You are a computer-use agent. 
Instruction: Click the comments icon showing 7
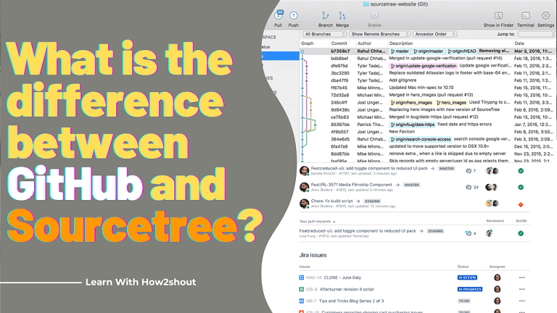[469, 171]
